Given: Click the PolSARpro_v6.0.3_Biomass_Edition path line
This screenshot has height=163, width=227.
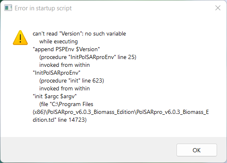Looking at the screenshot, I should point(121,112).
